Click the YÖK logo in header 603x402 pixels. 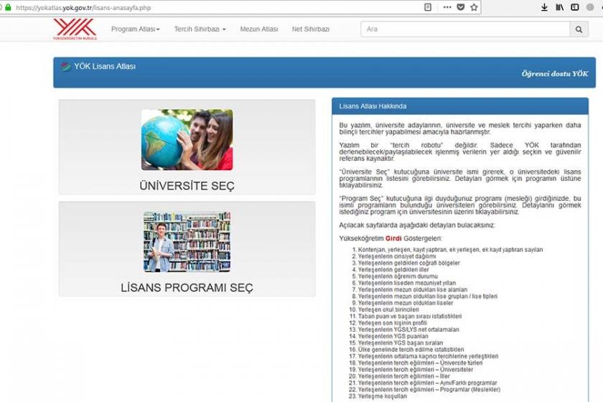pyautogui.click(x=75, y=29)
